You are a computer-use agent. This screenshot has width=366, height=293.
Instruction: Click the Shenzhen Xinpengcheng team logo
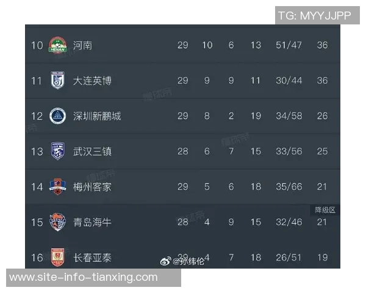click(x=57, y=115)
